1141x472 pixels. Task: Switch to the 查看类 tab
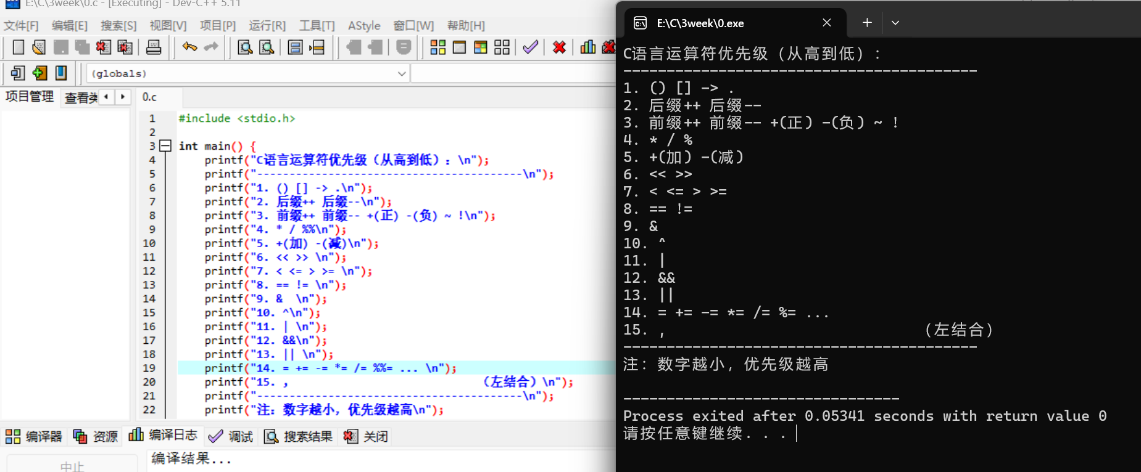(81, 97)
